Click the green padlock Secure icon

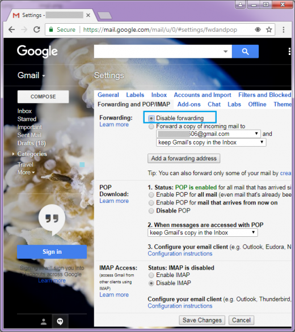click(51, 29)
